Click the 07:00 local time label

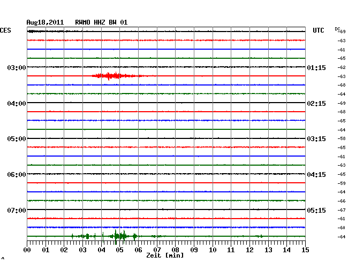pos(17,210)
